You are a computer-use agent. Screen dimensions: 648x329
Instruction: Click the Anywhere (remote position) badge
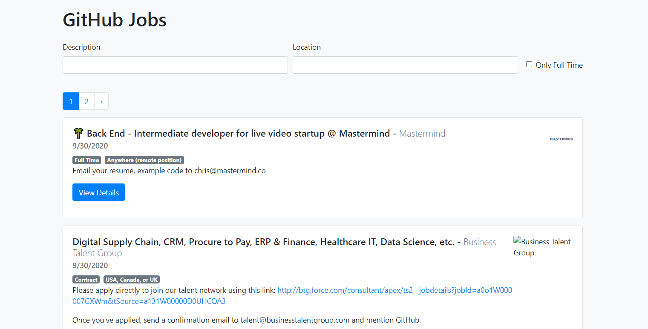[144, 160]
